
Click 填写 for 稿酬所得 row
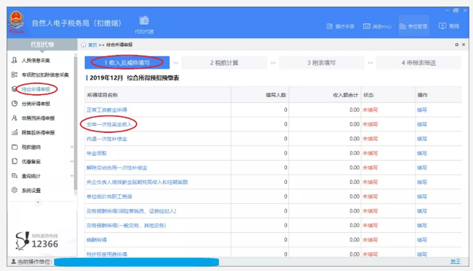[x=422, y=240]
